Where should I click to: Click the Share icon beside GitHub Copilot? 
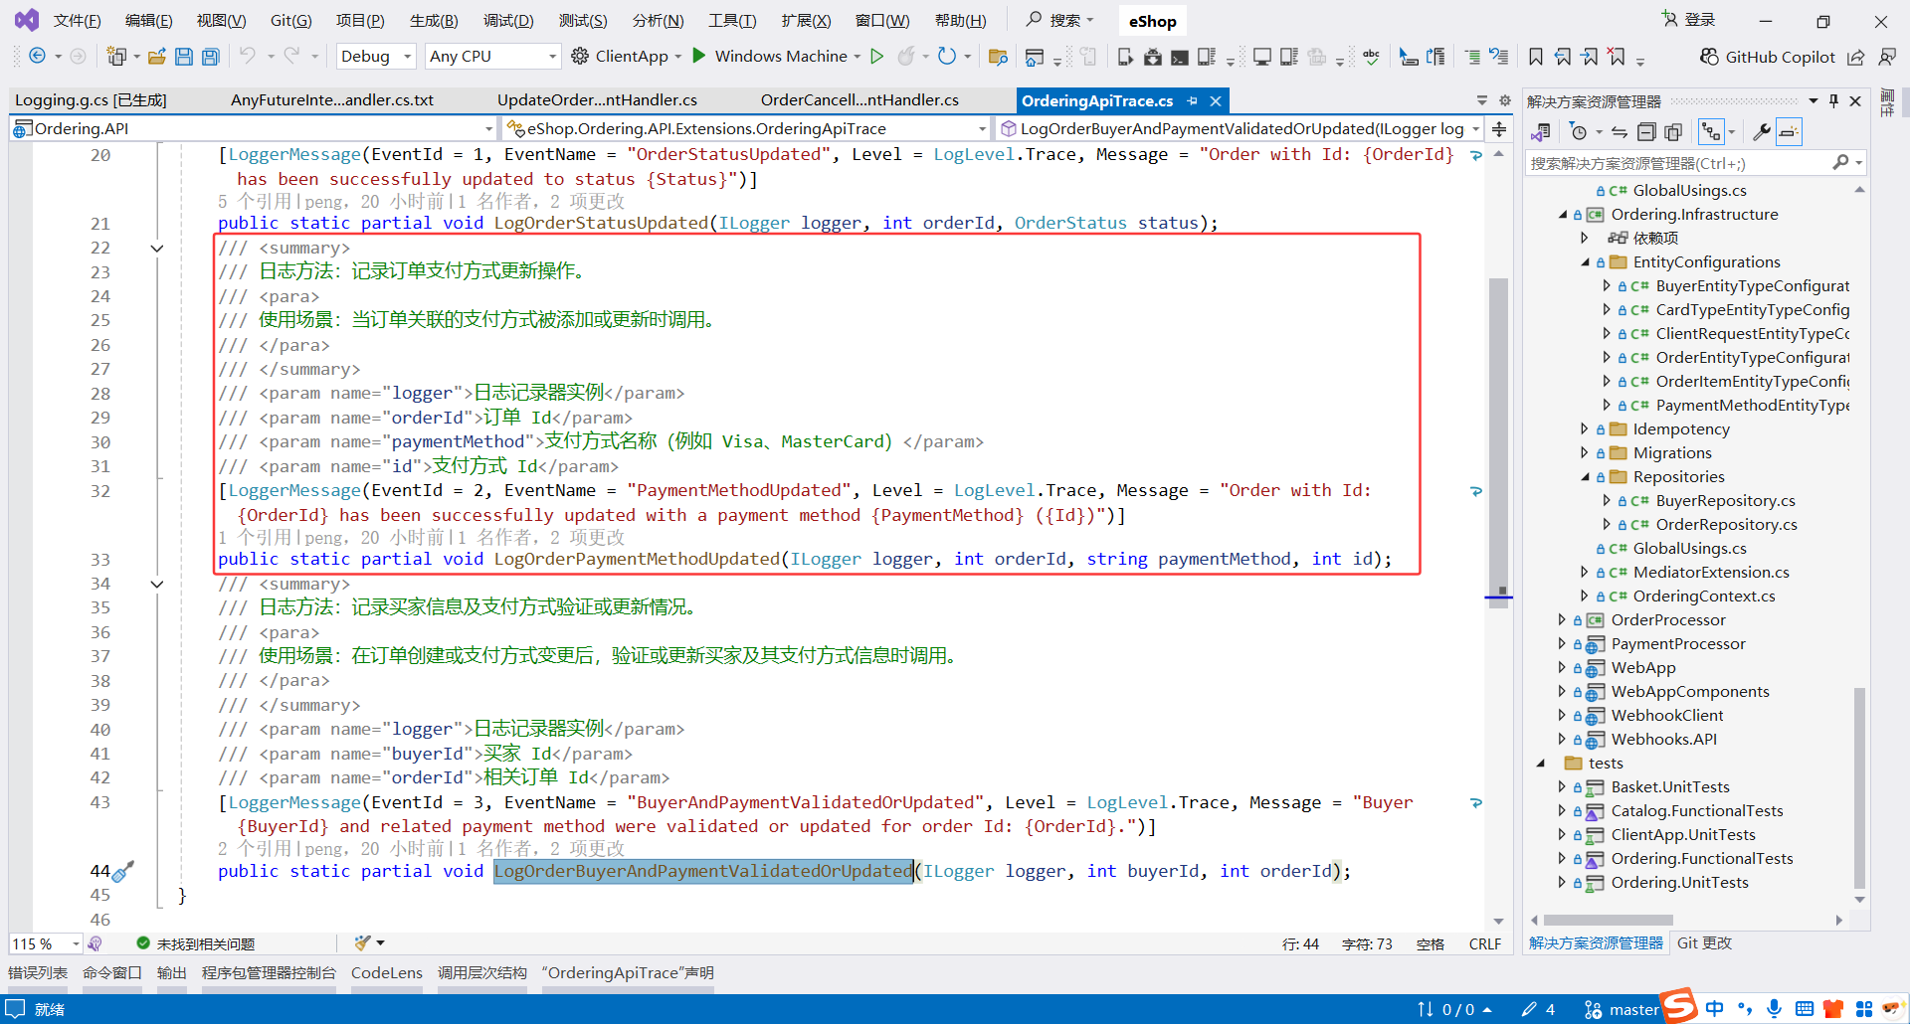point(1856,57)
